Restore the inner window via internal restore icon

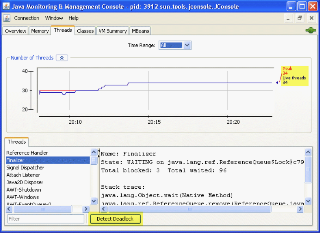click(300, 18)
